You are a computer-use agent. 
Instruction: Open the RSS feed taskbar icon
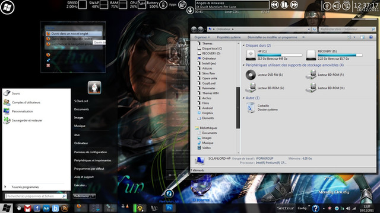[65, 208]
